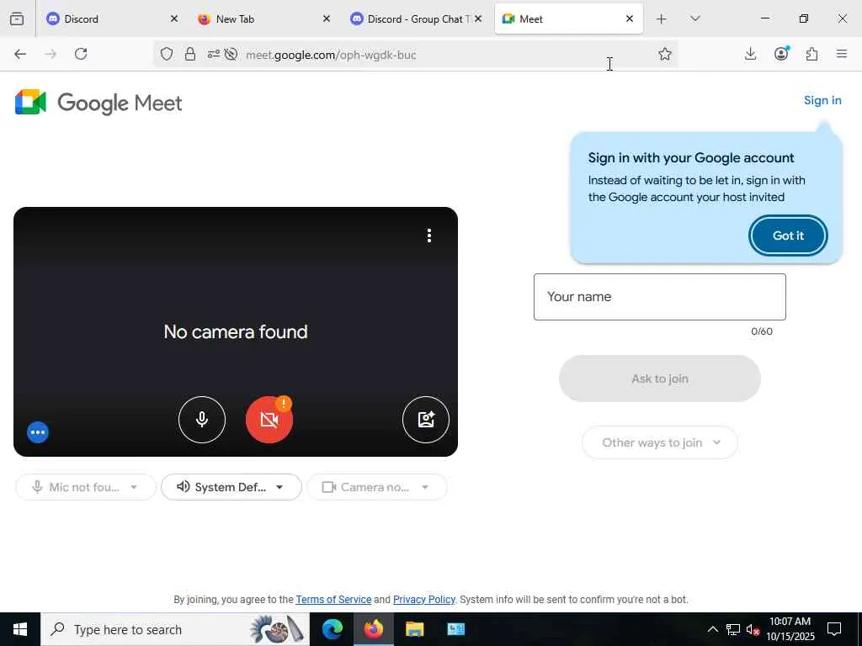Click the blocked autoplay permission icon
The image size is (862, 646).
click(231, 54)
